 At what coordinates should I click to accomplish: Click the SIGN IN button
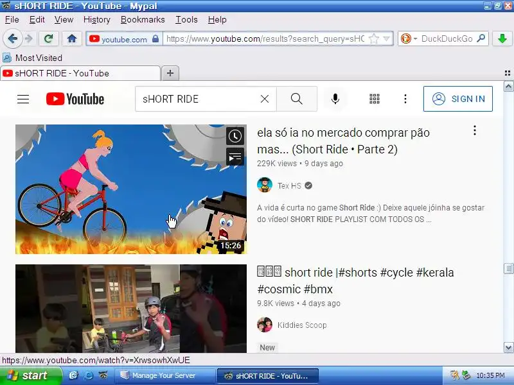(x=458, y=99)
